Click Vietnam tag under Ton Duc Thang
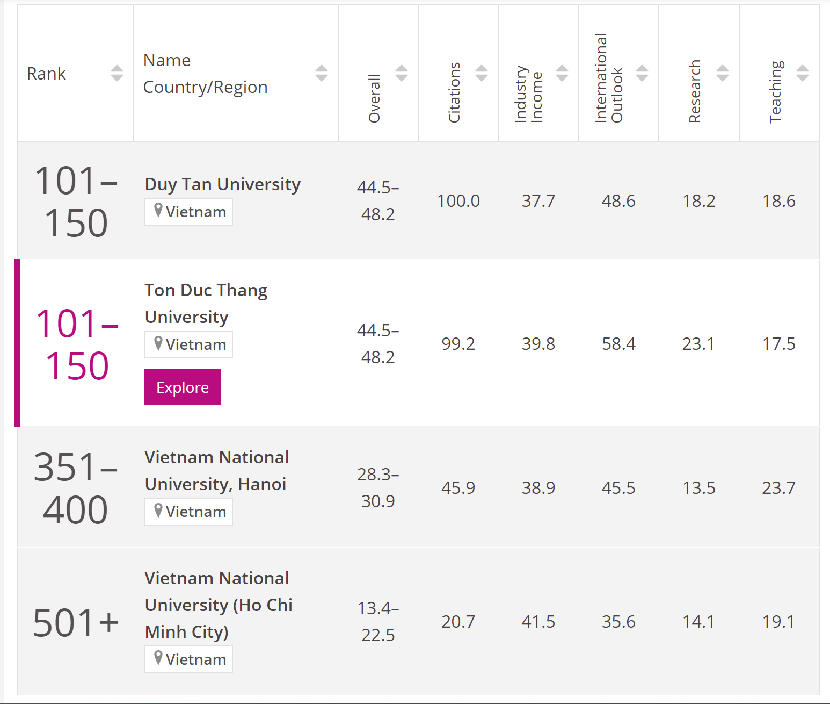 (189, 344)
